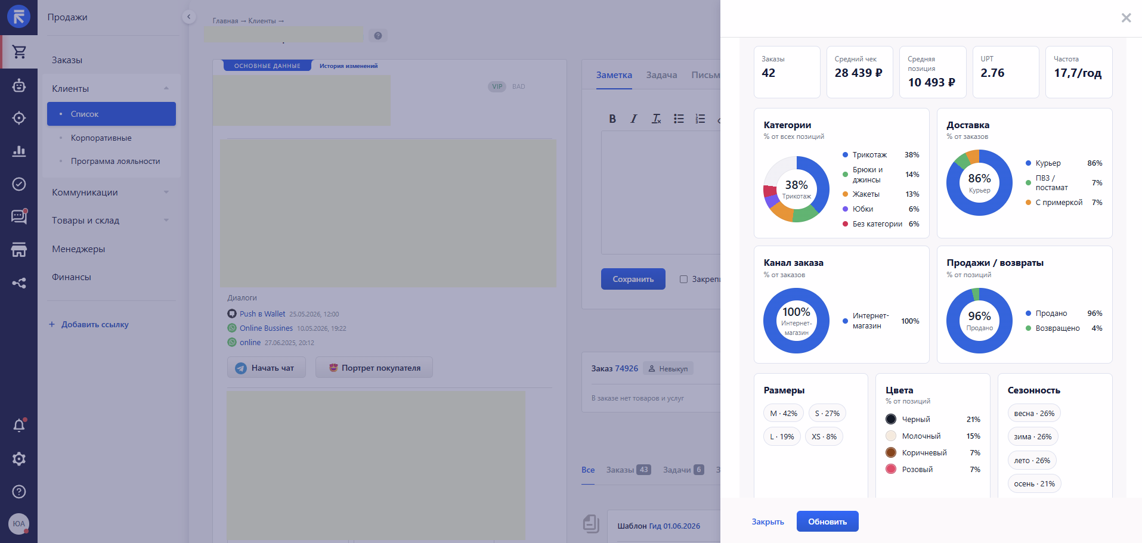Open Финансы in the side menu
This screenshot has height=543, width=1142.
tap(72, 277)
